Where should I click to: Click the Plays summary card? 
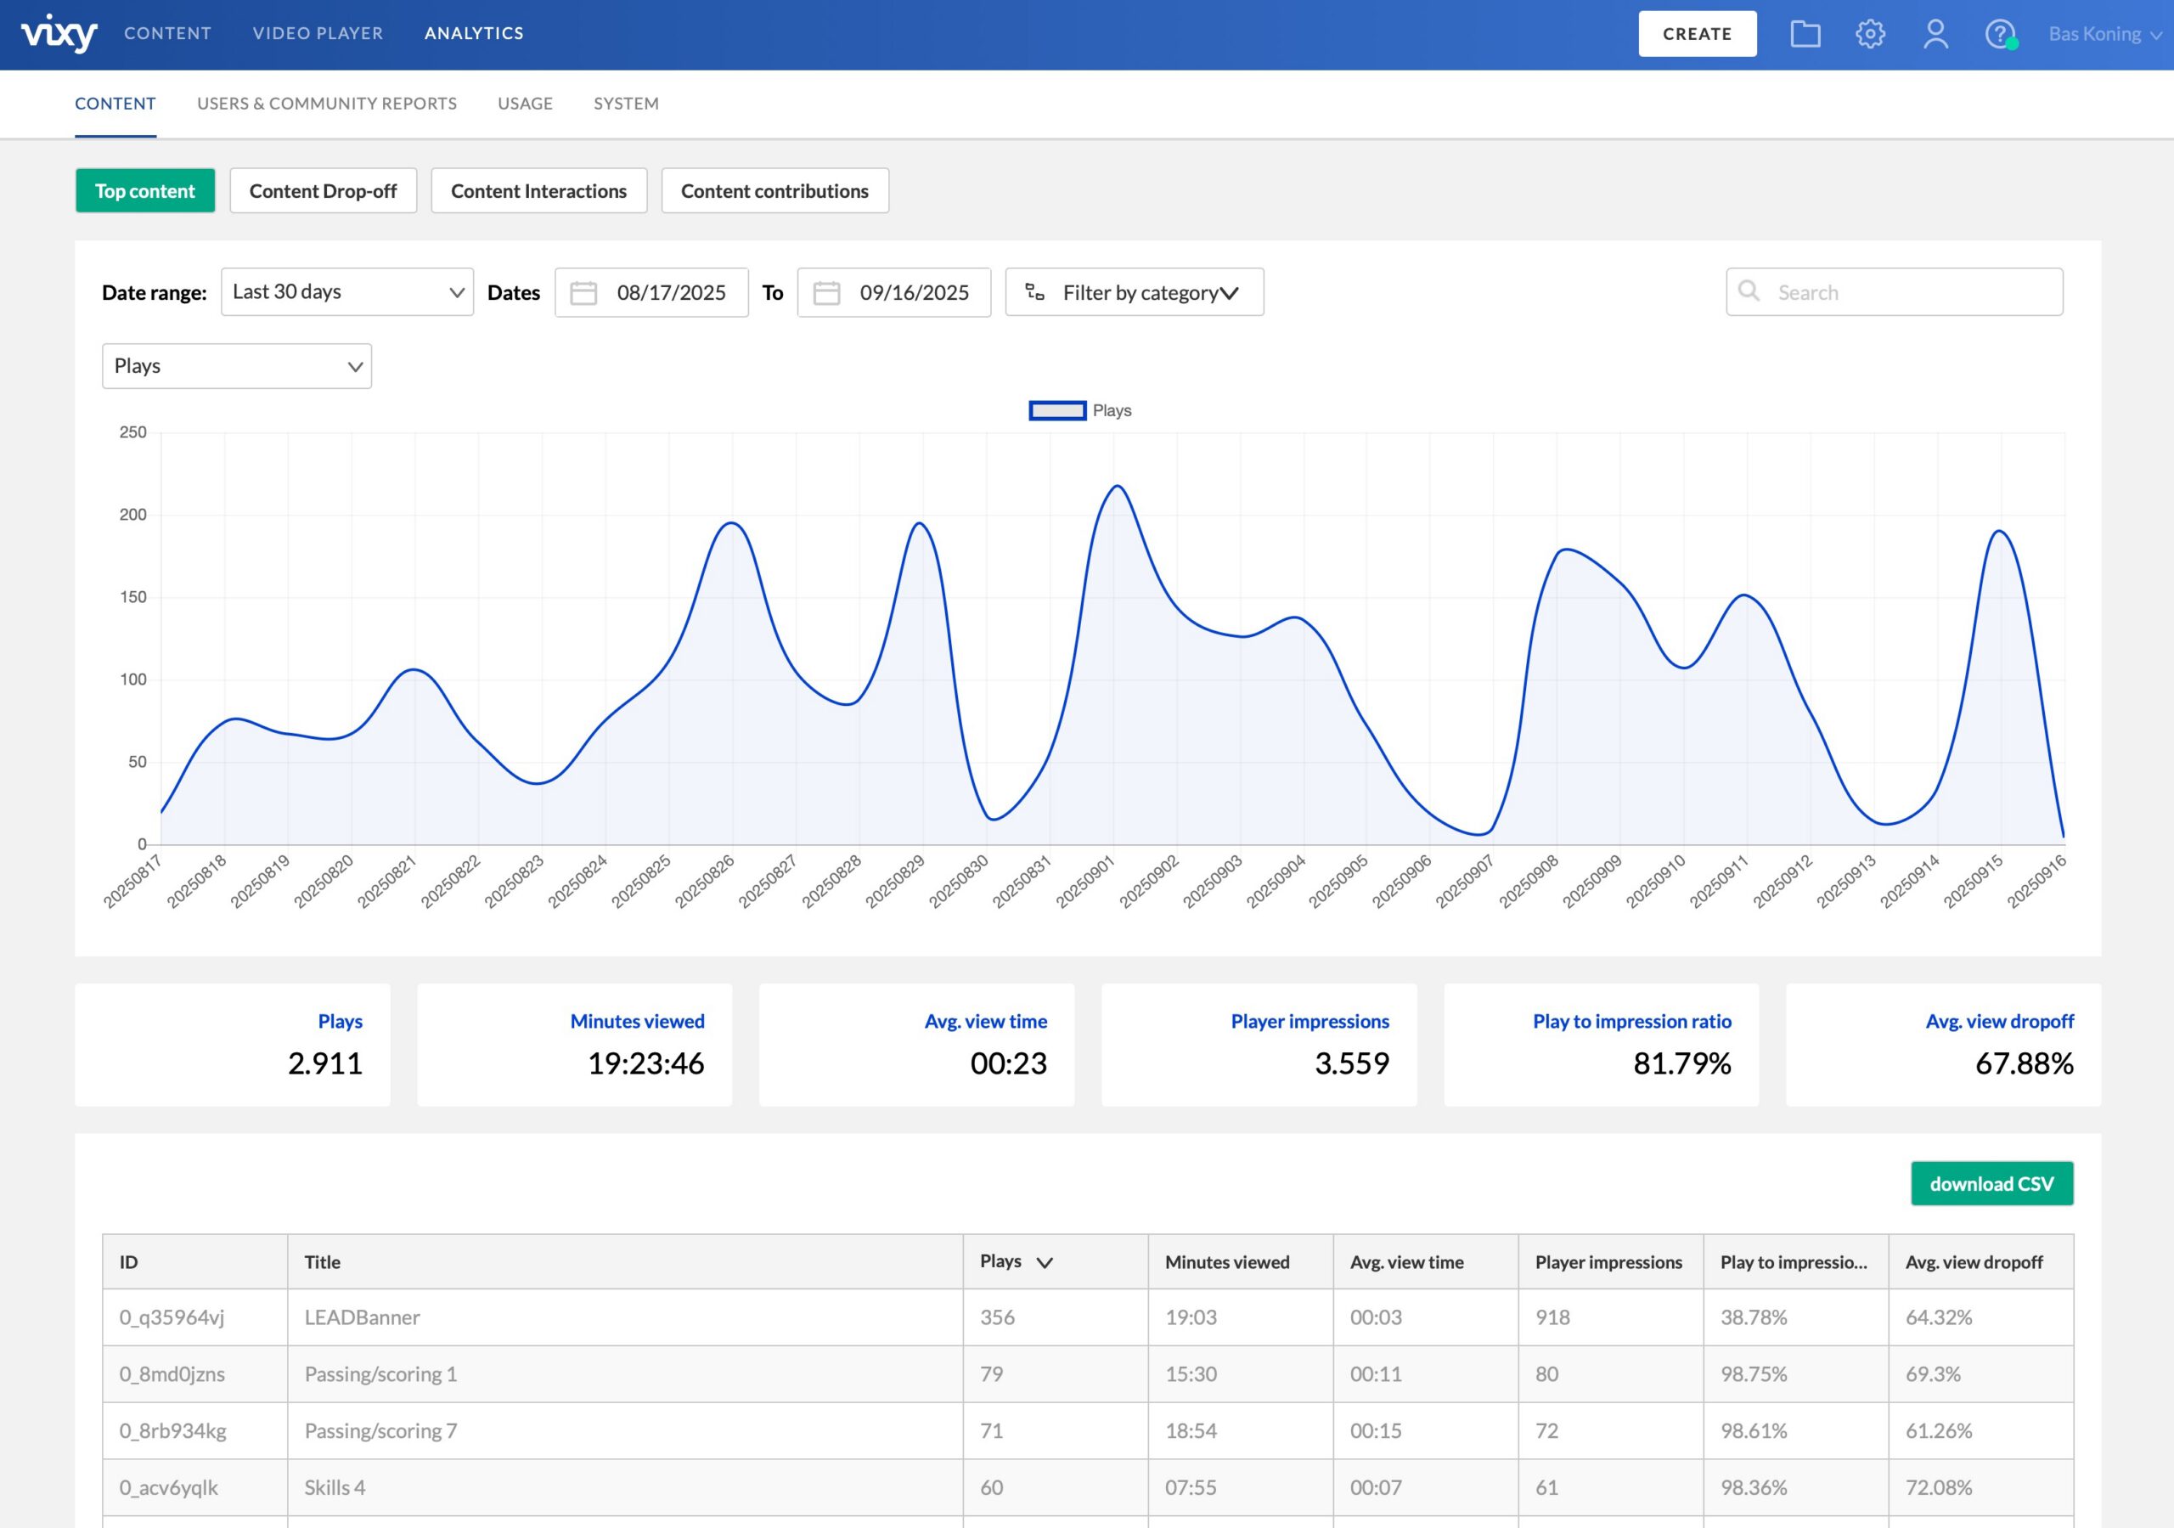tap(233, 1045)
